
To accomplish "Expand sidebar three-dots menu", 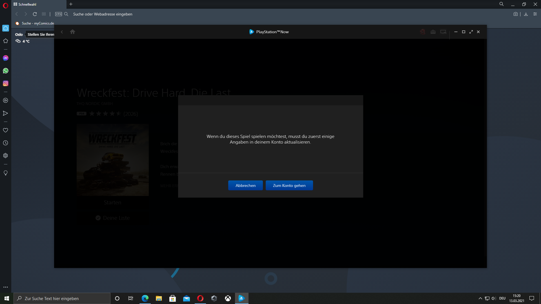I will coord(6,287).
